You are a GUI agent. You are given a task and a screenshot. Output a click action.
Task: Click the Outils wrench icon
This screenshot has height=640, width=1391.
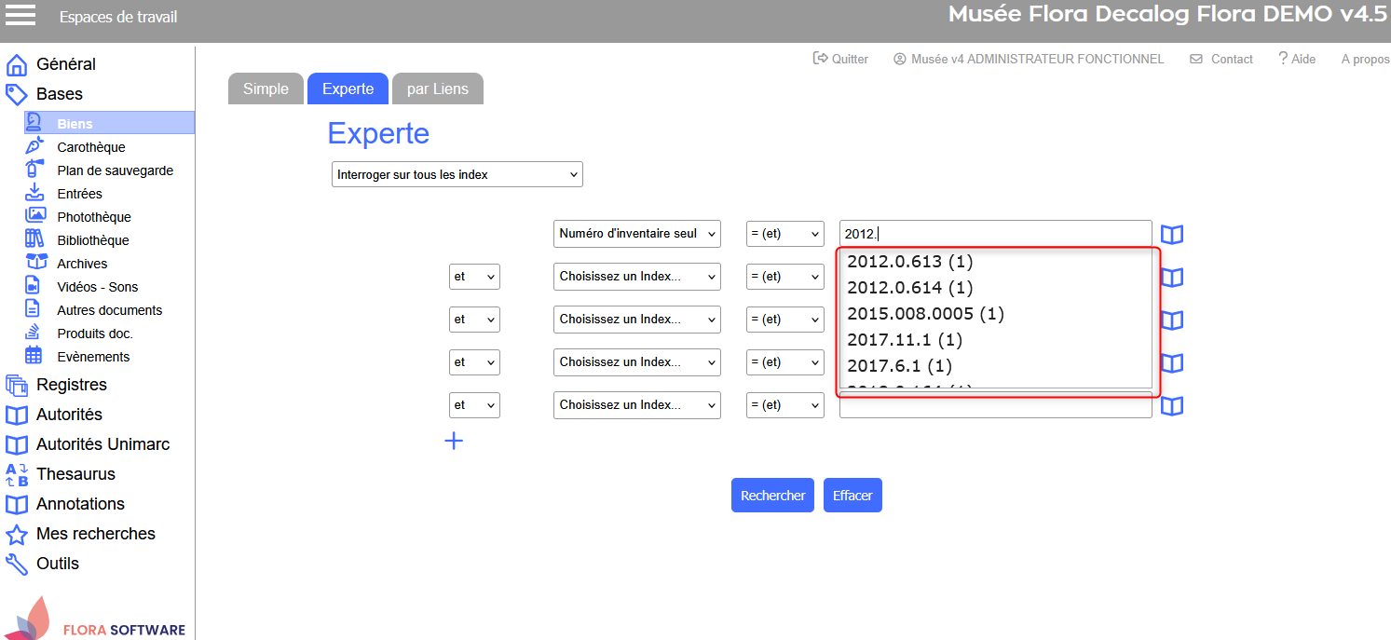[x=17, y=565]
